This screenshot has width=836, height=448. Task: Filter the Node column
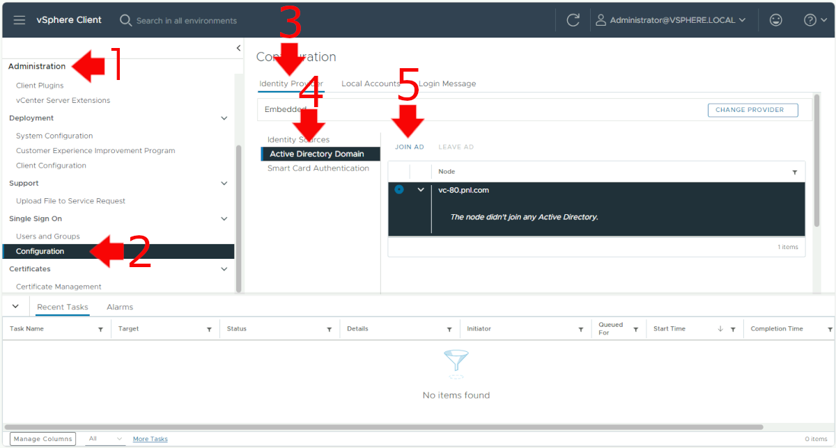click(795, 172)
